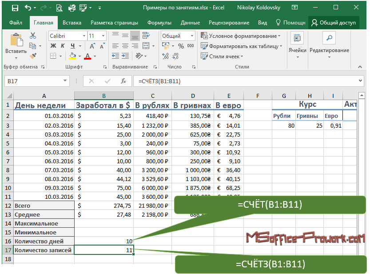
Task: Open Name Box dropdown arrow
Action: tap(65, 81)
